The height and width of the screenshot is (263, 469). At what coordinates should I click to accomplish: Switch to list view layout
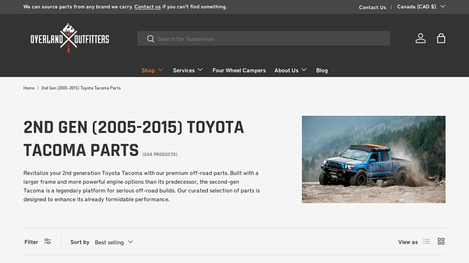click(x=426, y=241)
